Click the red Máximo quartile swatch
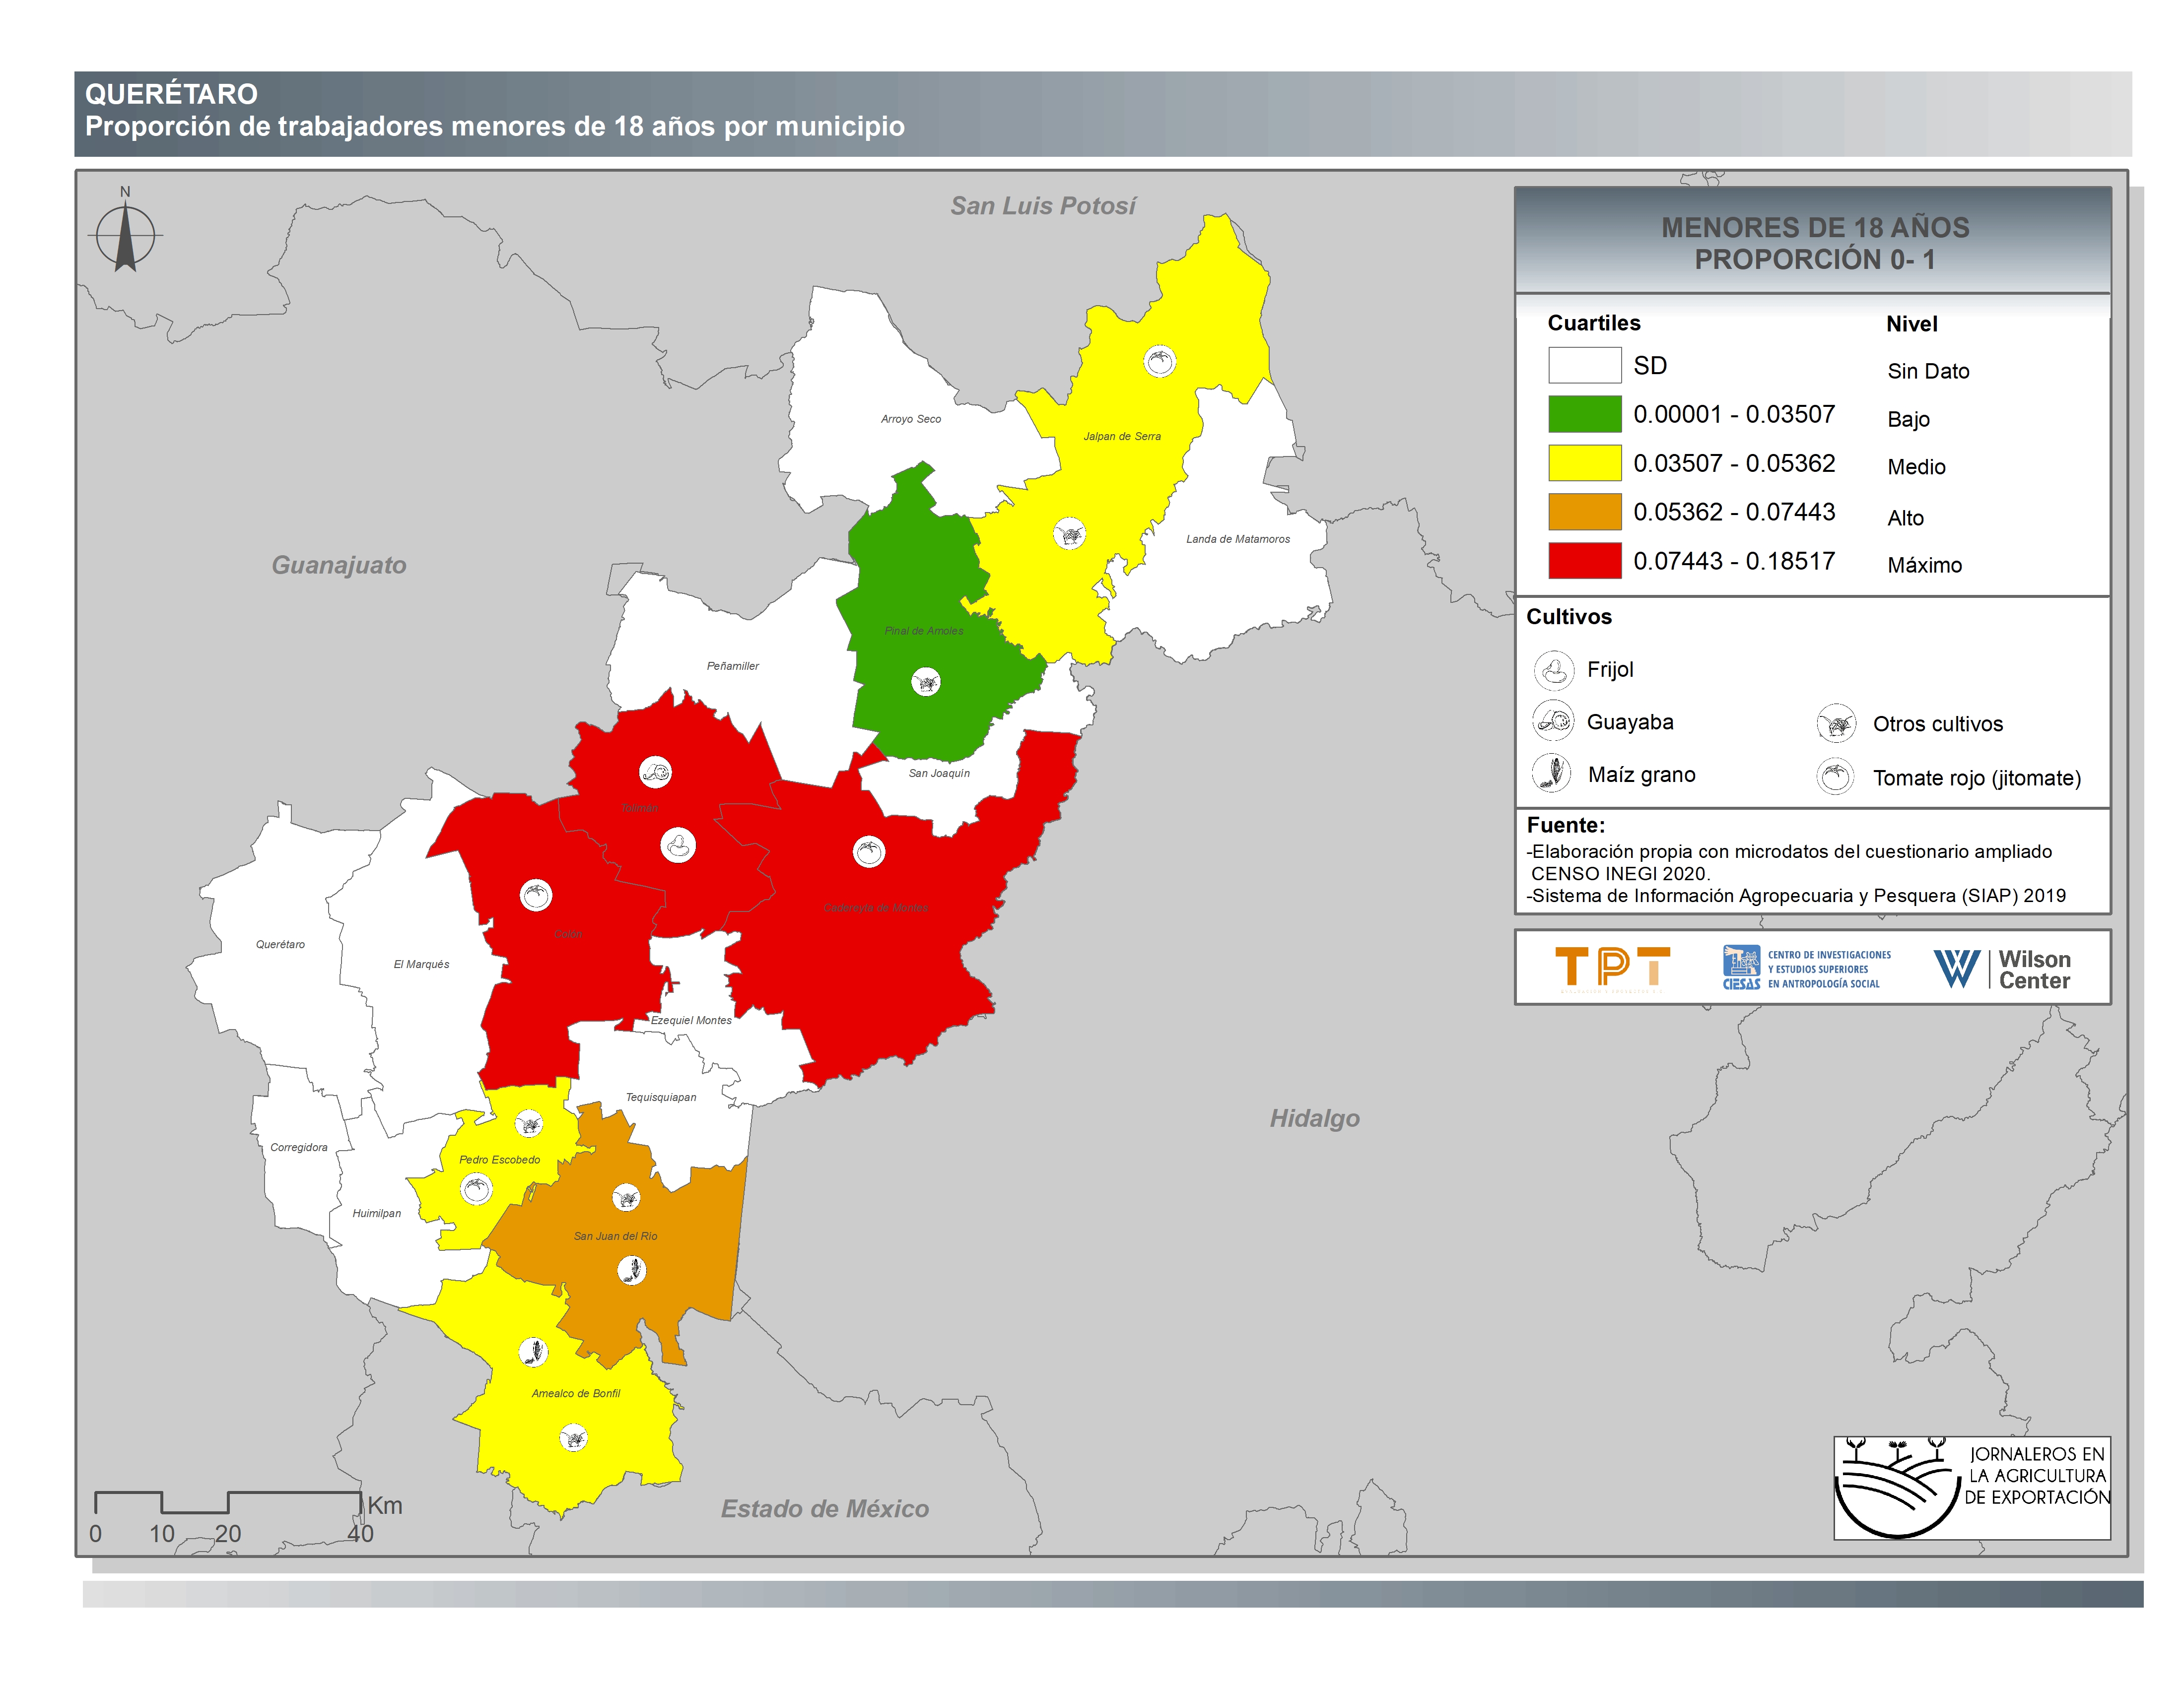Image resolution: width=2184 pixels, height=1687 pixels. pyautogui.click(x=1584, y=561)
